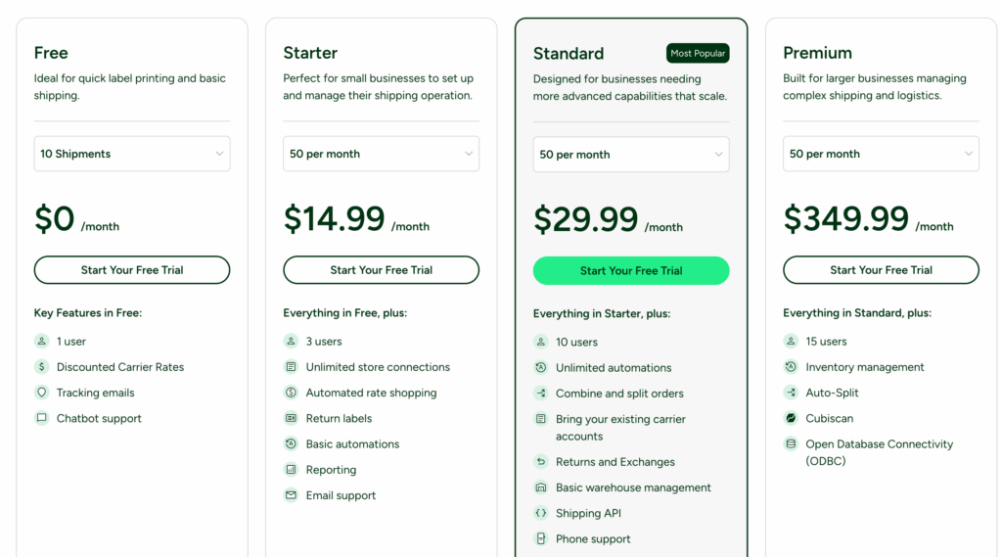Click the shield icon next to Tracking emails
1002x557 pixels.
point(41,393)
